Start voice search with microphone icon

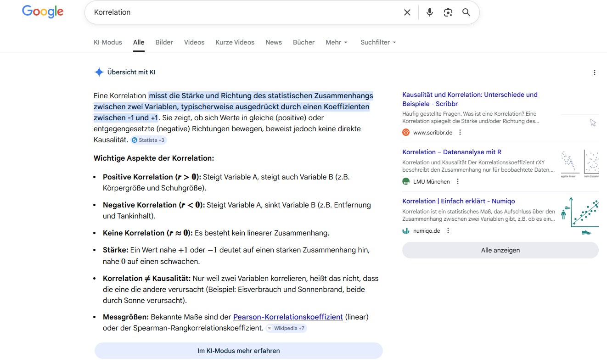(x=429, y=12)
